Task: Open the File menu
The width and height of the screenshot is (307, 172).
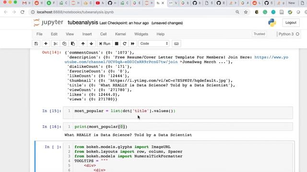Action: click(x=39, y=34)
